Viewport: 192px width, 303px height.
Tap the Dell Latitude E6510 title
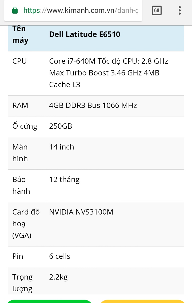click(85, 34)
